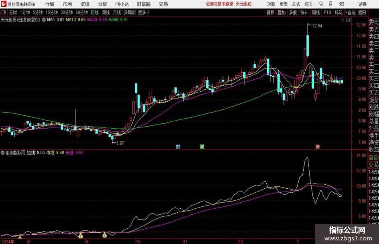Switch to 多周期 view tab
The image size is (379, 244).
(130, 12)
